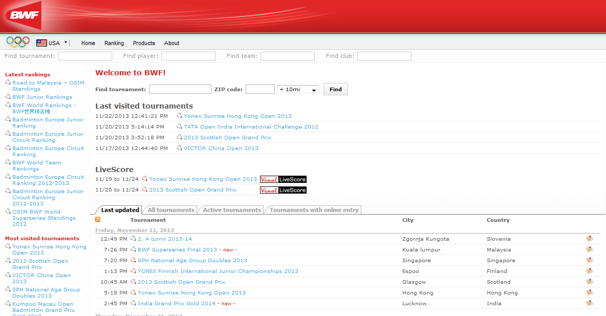606x316 pixels.
Task: Open Kumpoo Macau Open Badminton Grand Prix link
Action: (44, 309)
